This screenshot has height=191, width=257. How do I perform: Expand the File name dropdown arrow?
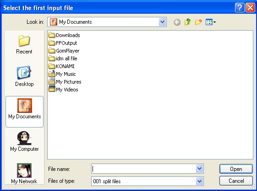click(199, 169)
